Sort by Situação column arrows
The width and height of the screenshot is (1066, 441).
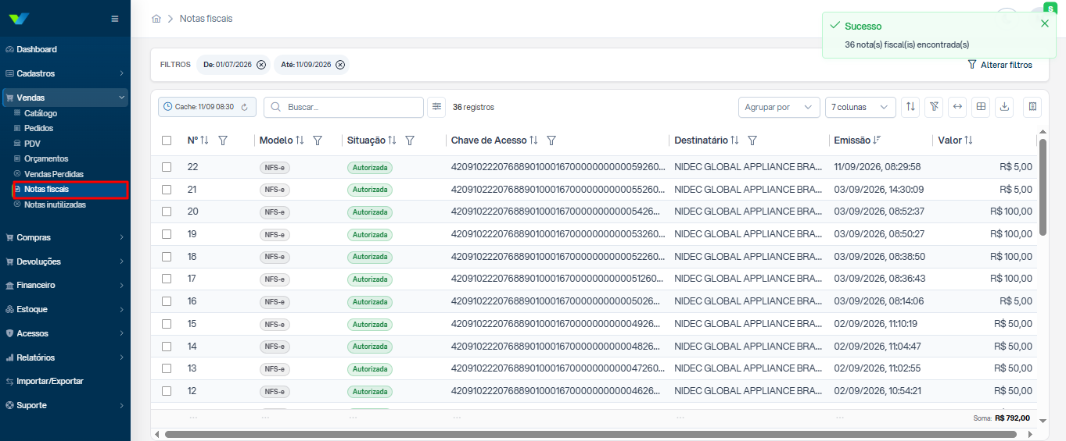click(x=393, y=140)
